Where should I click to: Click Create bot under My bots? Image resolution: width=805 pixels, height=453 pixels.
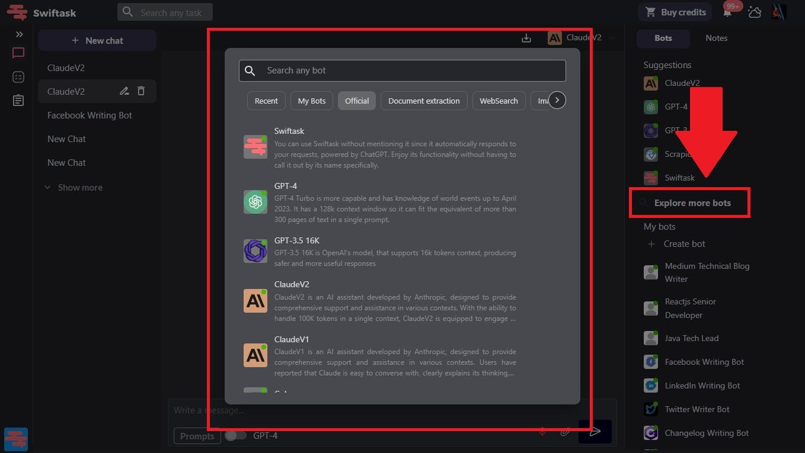pos(676,244)
